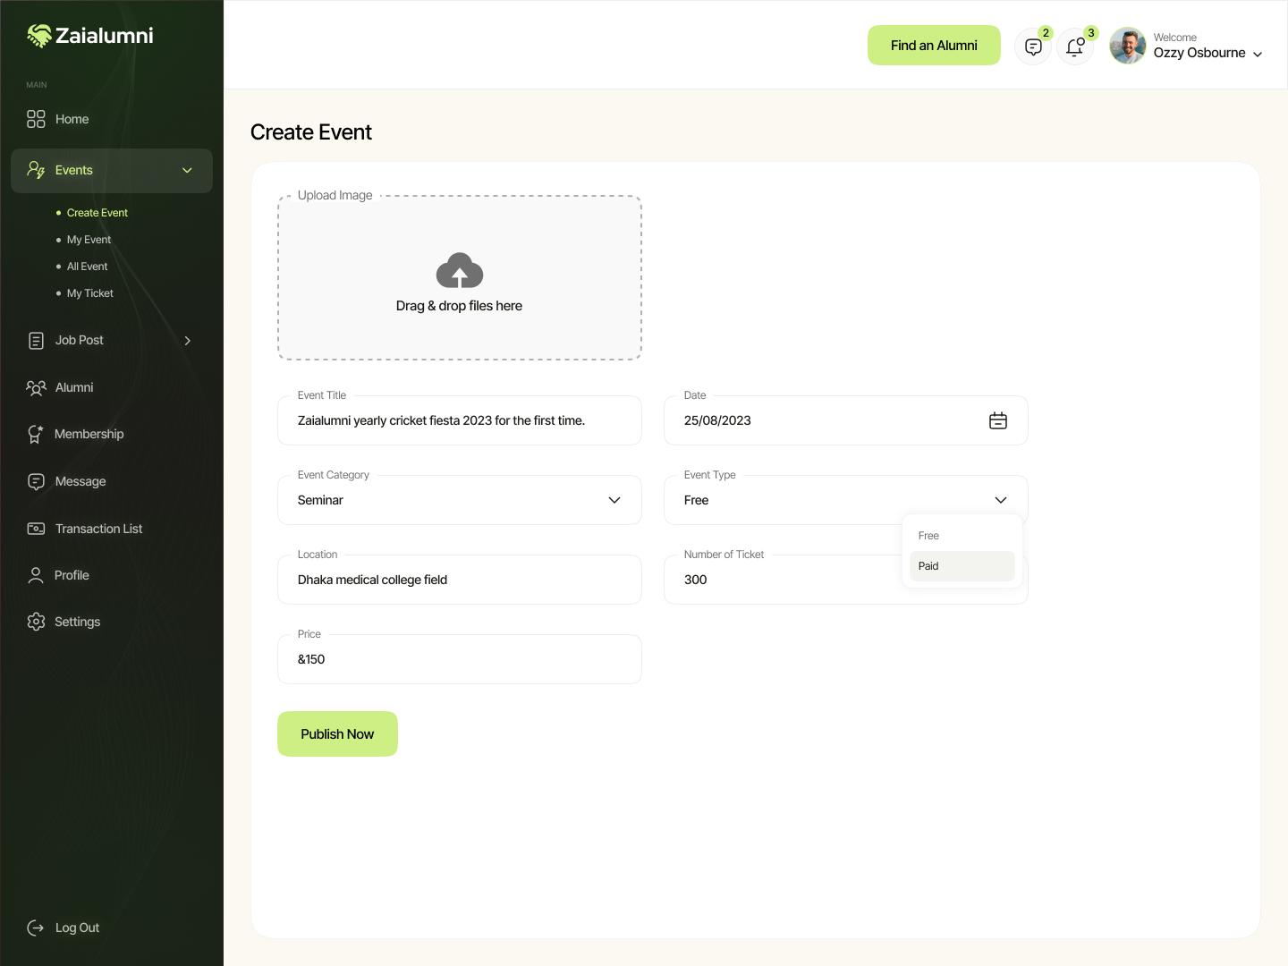Click the Transaction List sidebar icon
Image resolution: width=1288 pixels, height=966 pixels.
pos(35,529)
